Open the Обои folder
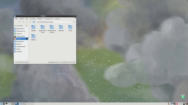Screen dimensions: 188x105 coord(70,28)
